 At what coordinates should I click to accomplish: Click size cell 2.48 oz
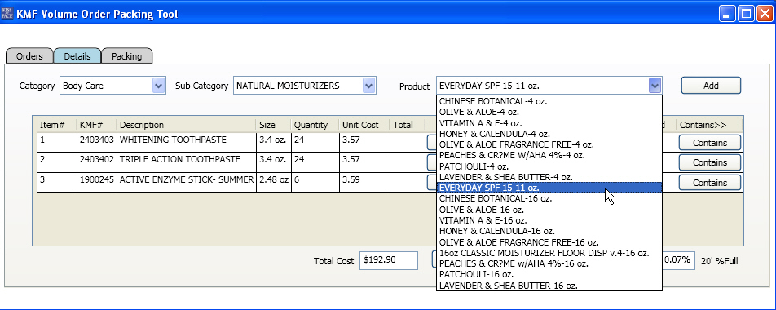[x=274, y=182]
